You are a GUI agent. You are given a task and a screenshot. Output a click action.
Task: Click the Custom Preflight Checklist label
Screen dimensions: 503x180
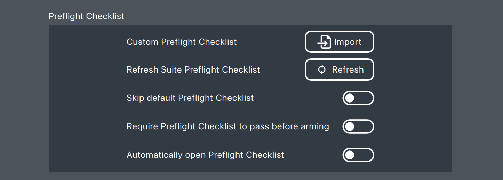tap(182, 42)
